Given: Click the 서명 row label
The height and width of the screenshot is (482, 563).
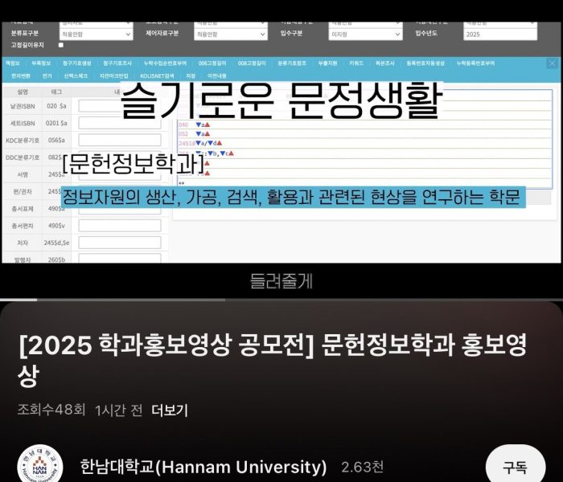Looking at the screenshot, I should pos(23,174).
